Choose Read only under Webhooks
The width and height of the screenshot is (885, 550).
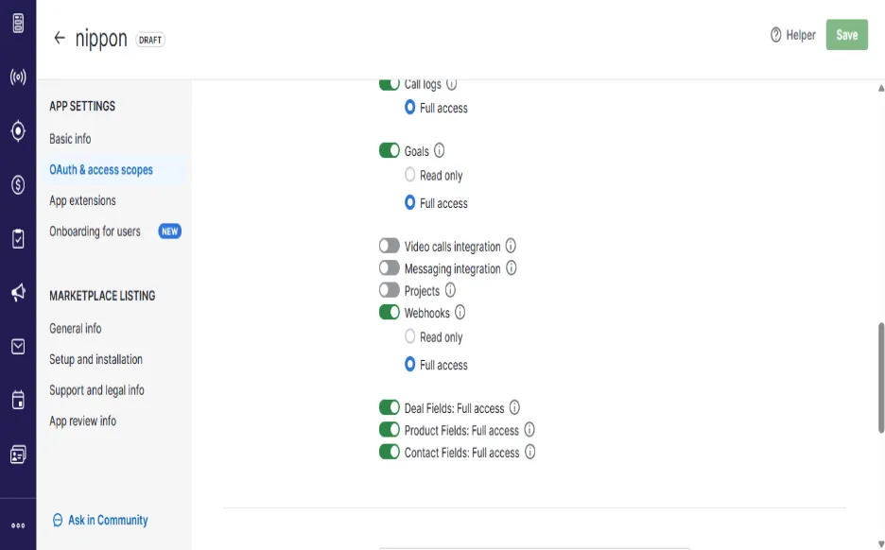[x=409, y=336]
